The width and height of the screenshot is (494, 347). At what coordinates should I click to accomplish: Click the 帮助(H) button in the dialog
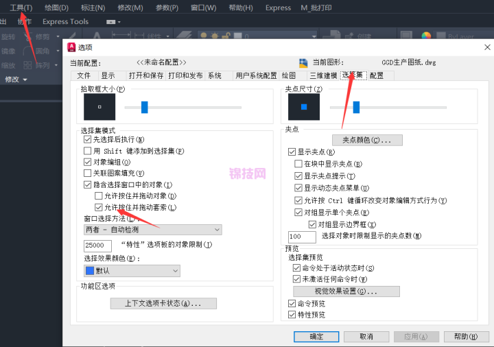[x=467, y=337]
